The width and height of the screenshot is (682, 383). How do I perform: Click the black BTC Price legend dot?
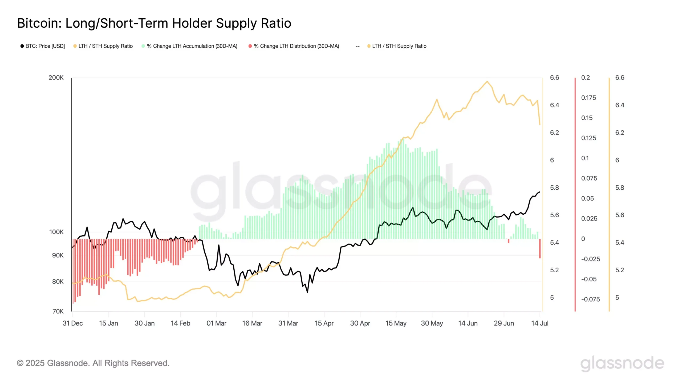[x=22, y=46]
